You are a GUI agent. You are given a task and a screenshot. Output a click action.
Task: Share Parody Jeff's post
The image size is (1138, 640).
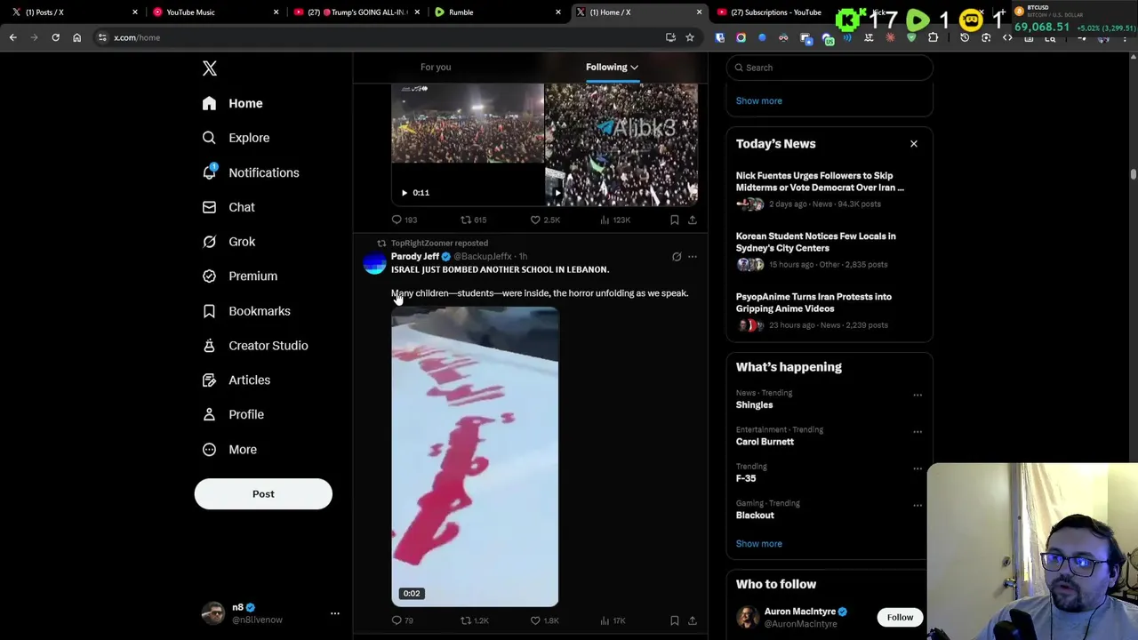693,620
